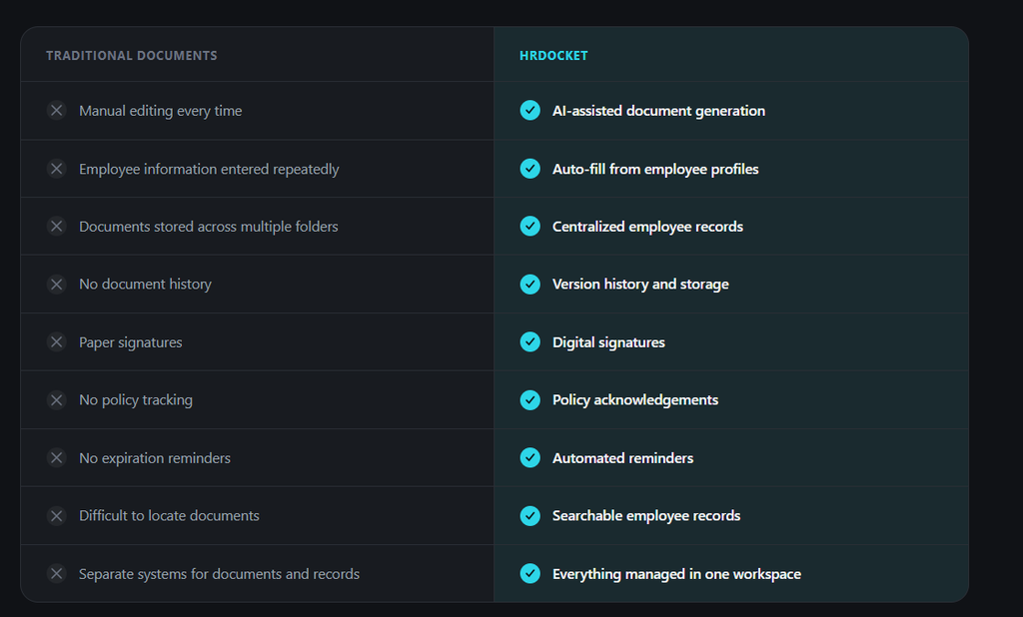This screenshot has height=617, width=1023.
Task: Click Separate systems for documents and records
Action: (x=219, y=574)
